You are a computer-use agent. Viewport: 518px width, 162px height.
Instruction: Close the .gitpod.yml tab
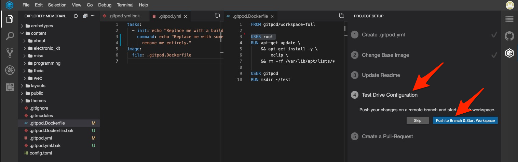click(x=186, y=16)
